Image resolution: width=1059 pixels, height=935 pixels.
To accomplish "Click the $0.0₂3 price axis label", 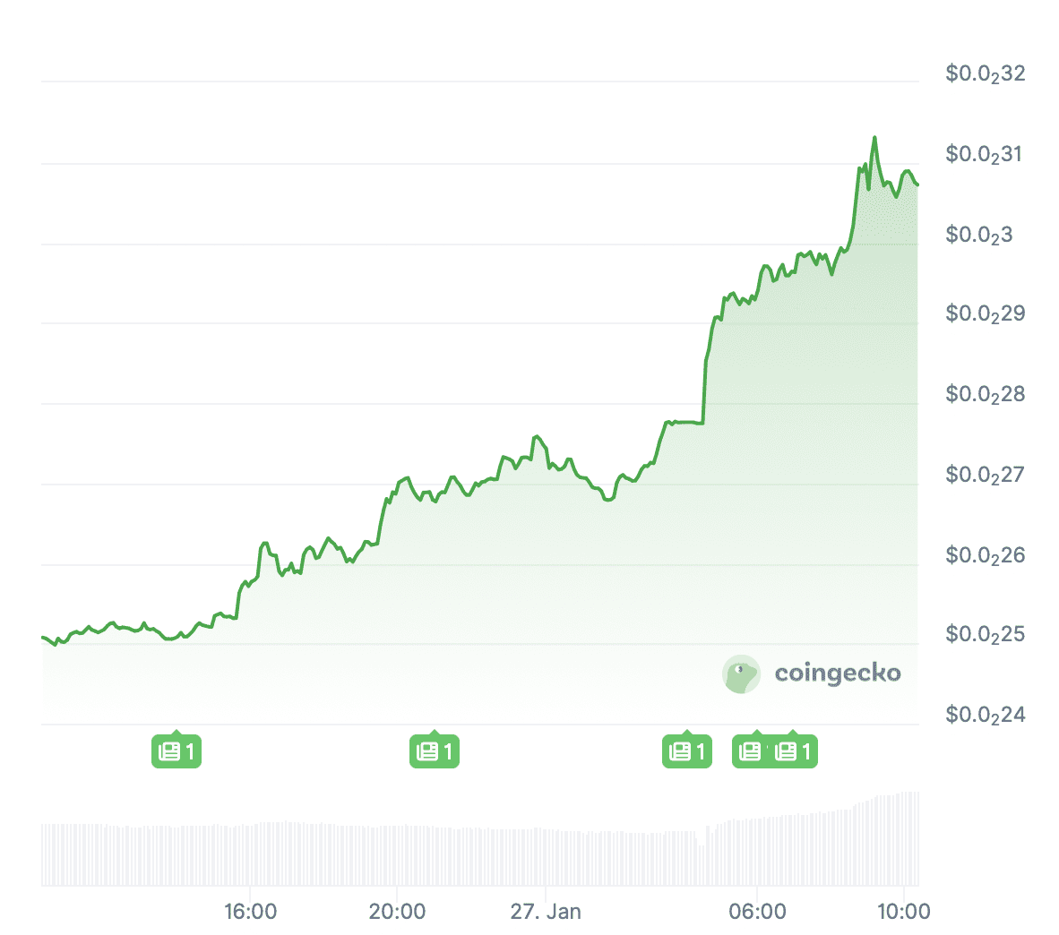I will pos(978,235).
